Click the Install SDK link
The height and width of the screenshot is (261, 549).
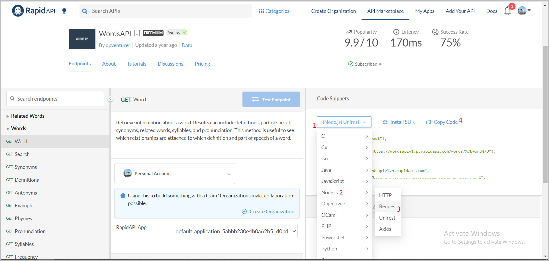coord(399,122)
